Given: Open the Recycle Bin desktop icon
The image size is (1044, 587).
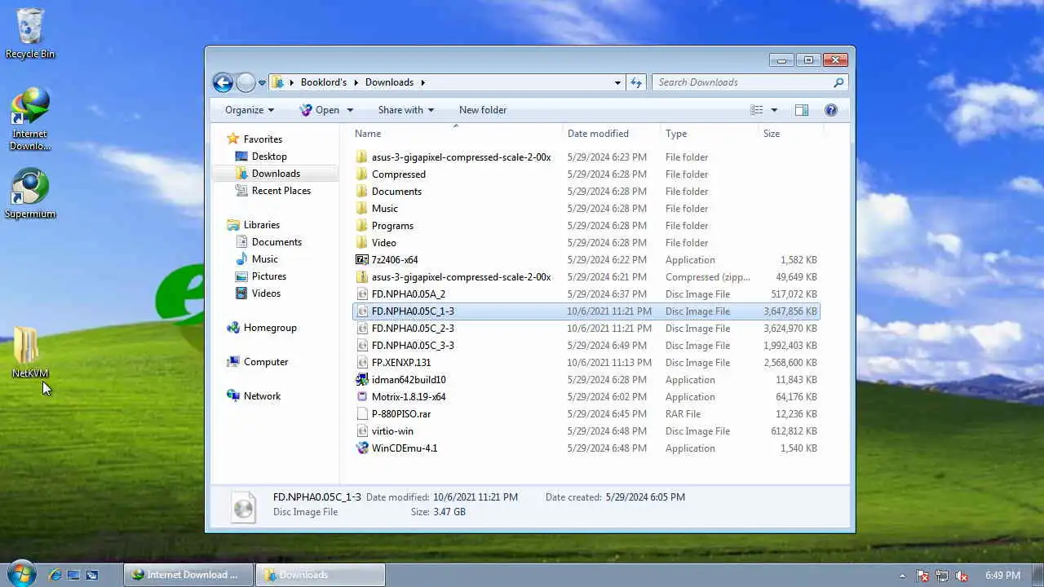Looking at the screenshot, I should pos(29,34).
